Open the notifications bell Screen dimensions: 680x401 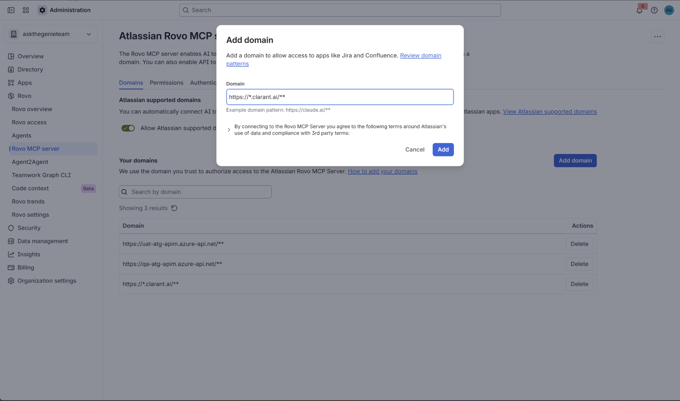639,10
